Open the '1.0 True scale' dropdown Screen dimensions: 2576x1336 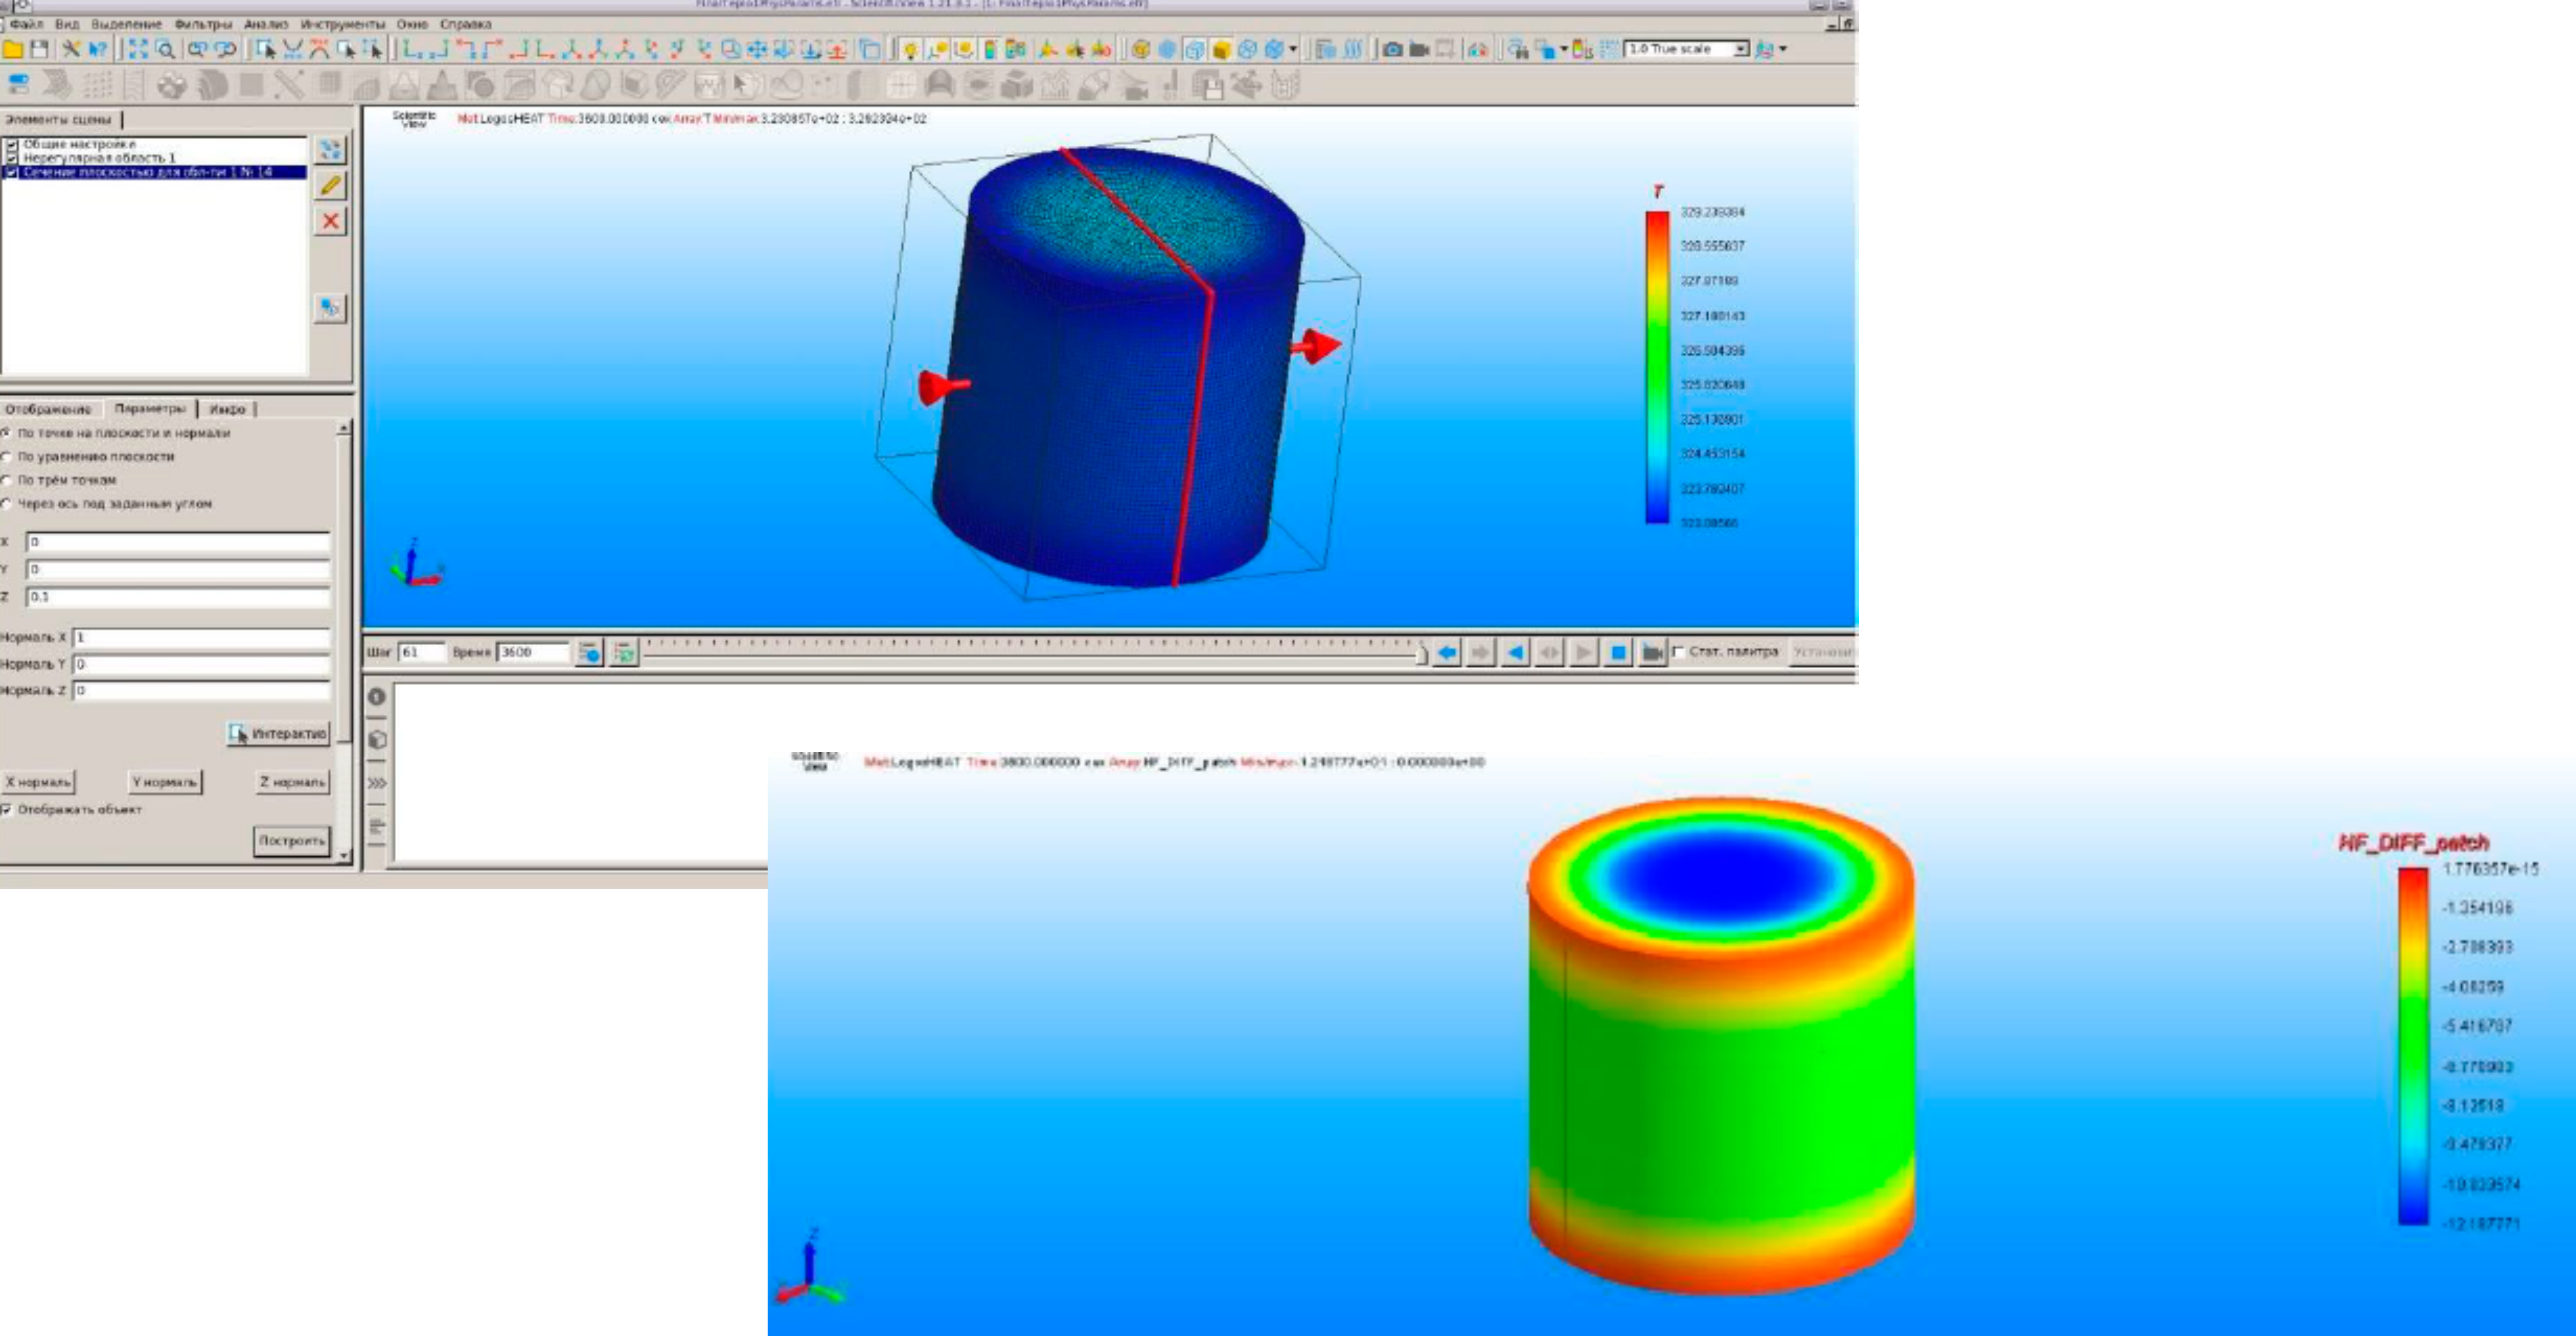(1741, 49)
